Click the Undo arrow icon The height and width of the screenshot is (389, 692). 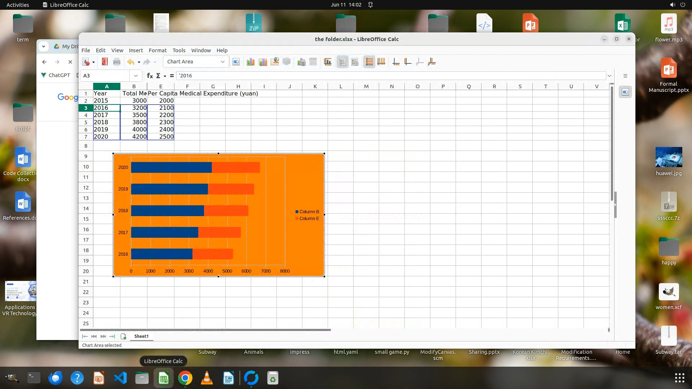pos(130,62)
